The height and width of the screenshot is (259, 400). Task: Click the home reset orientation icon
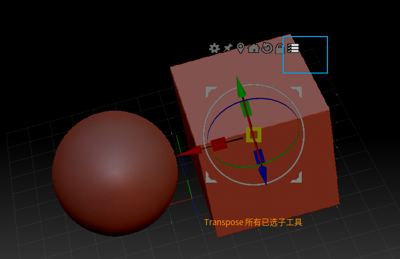point(254,48)
